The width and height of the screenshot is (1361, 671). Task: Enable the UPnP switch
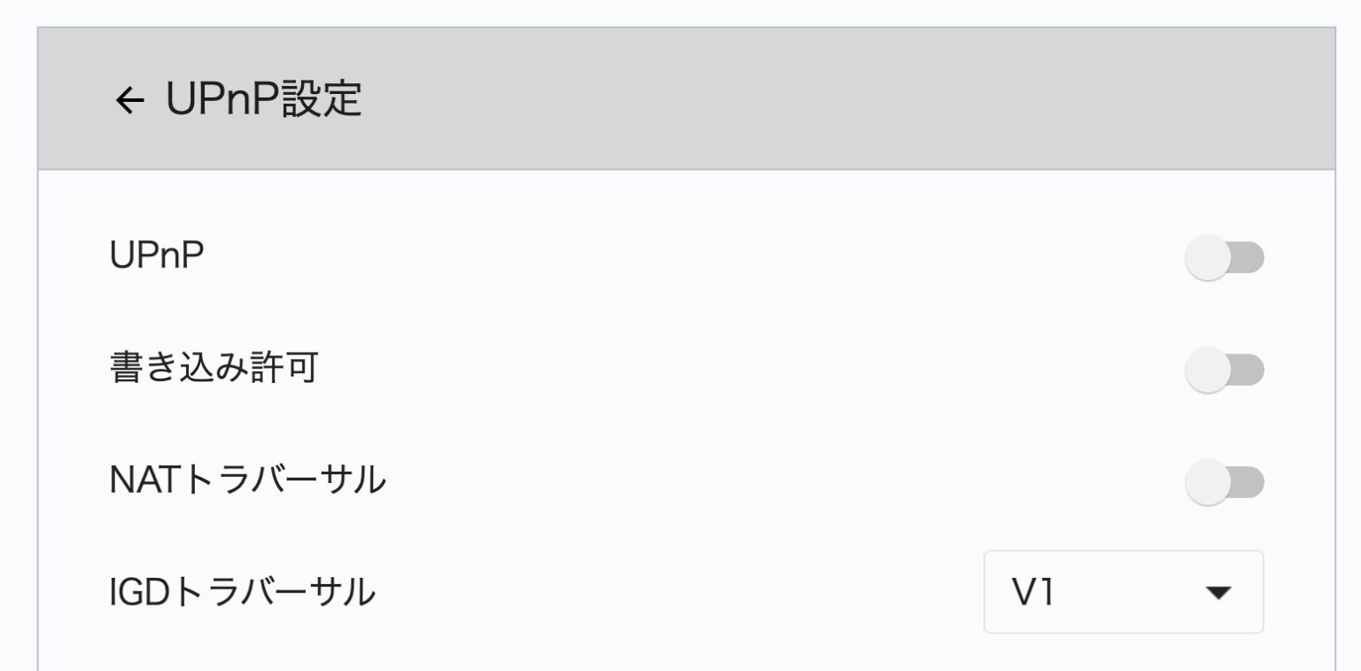pos(1226,257)
